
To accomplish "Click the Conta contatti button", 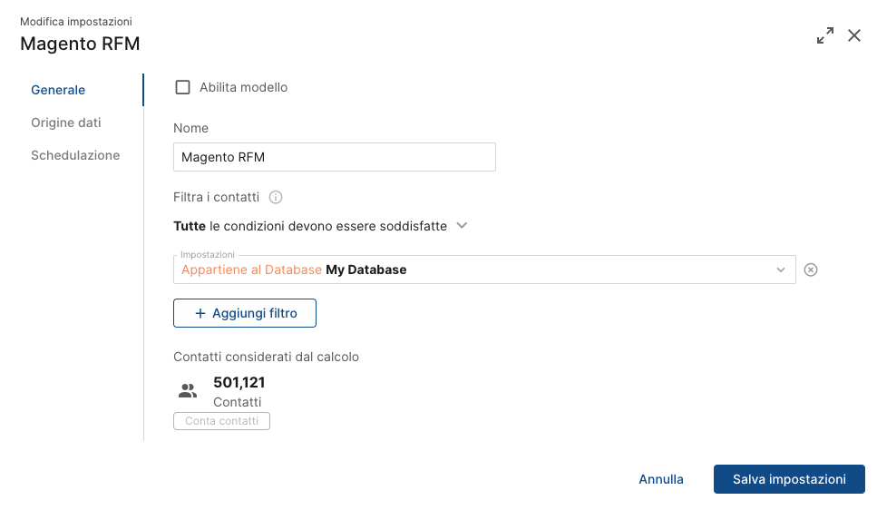I will pyautogui.click(x=221, y=421).
